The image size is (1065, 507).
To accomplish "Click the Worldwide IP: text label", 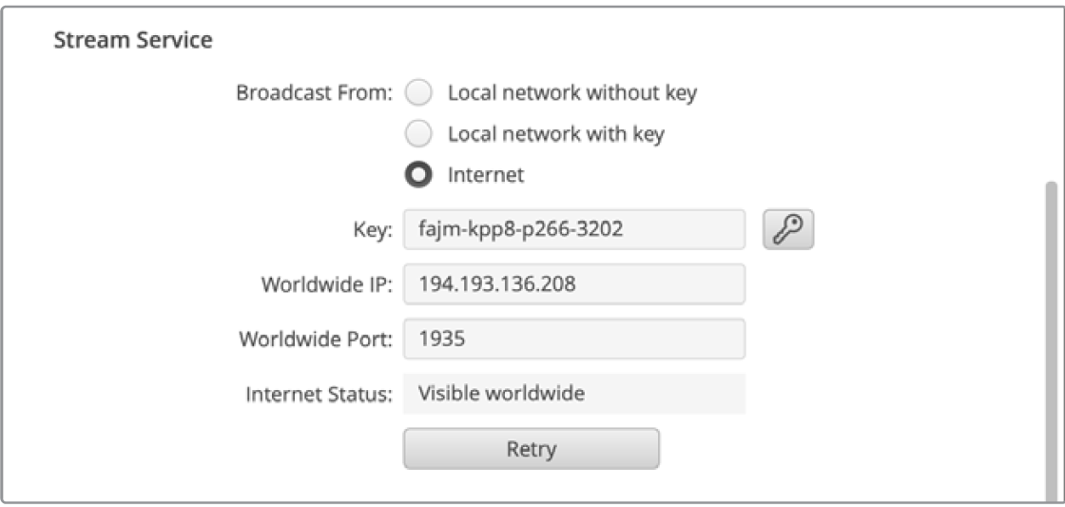I will 328,284.
